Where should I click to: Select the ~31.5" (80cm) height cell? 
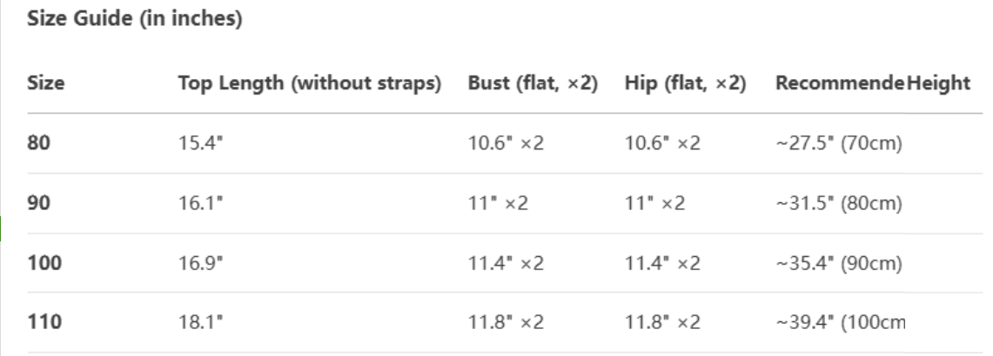pyautogui.click(x=838, y=203)
